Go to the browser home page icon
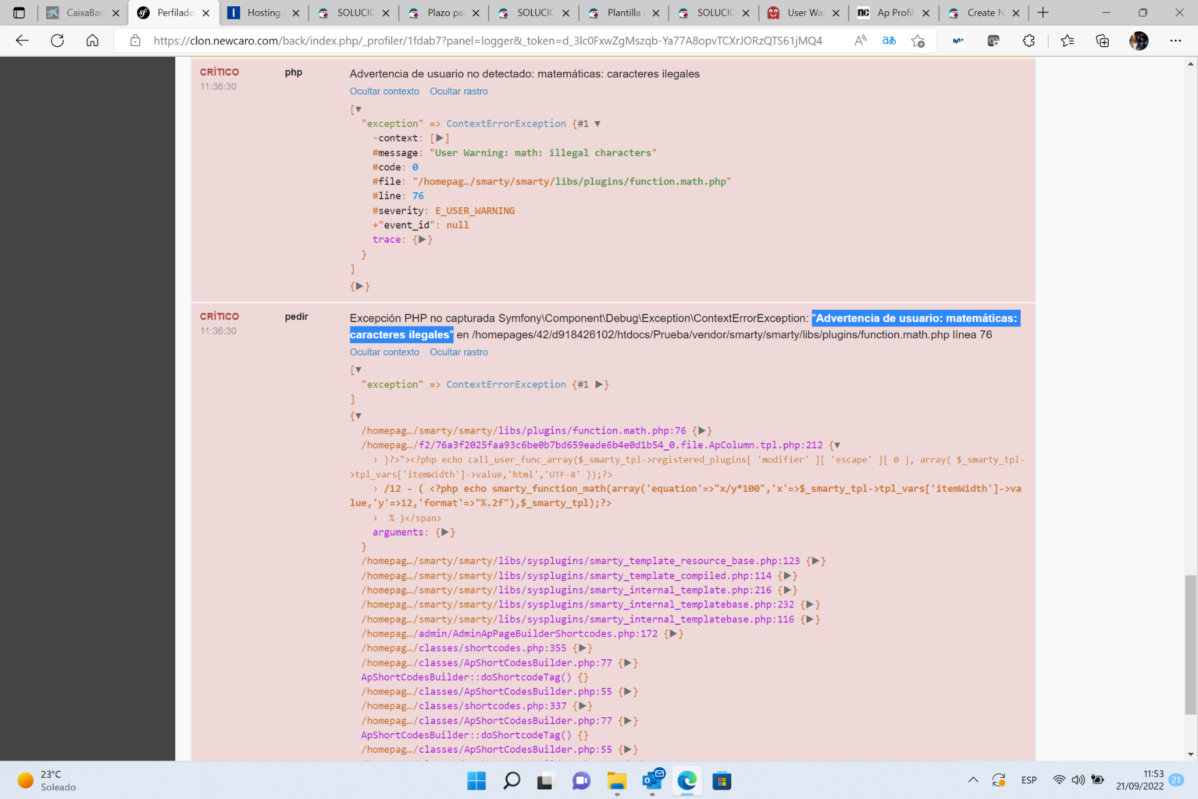Viewport: 1198px width, 799px height. click(x=92, y=41)
